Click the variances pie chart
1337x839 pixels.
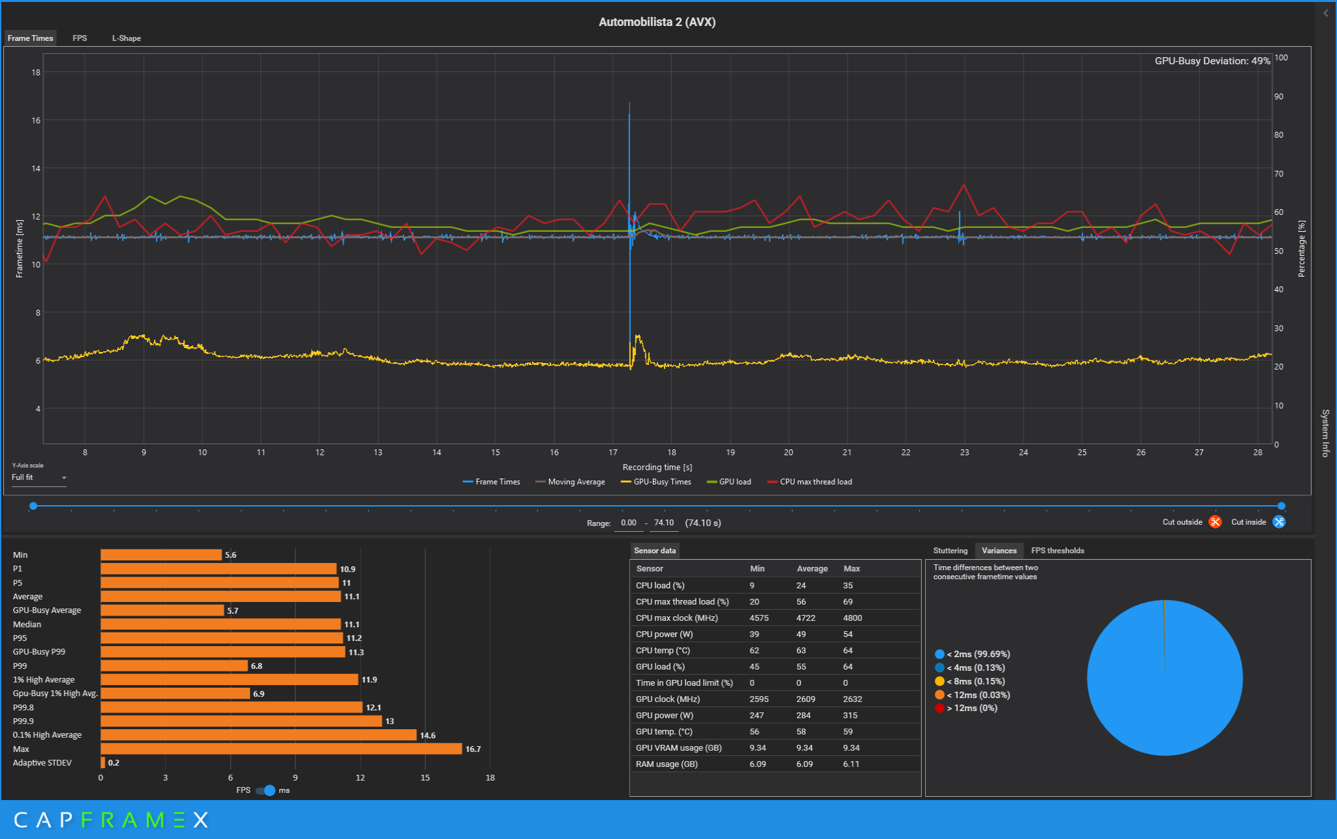[1164, 678]
